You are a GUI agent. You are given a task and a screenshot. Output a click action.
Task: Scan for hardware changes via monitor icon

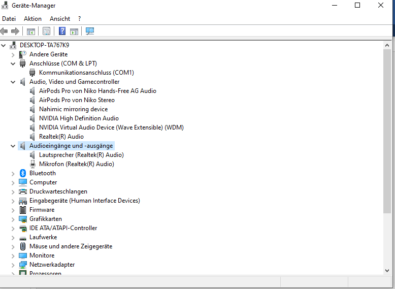click(x=90, y=31)
